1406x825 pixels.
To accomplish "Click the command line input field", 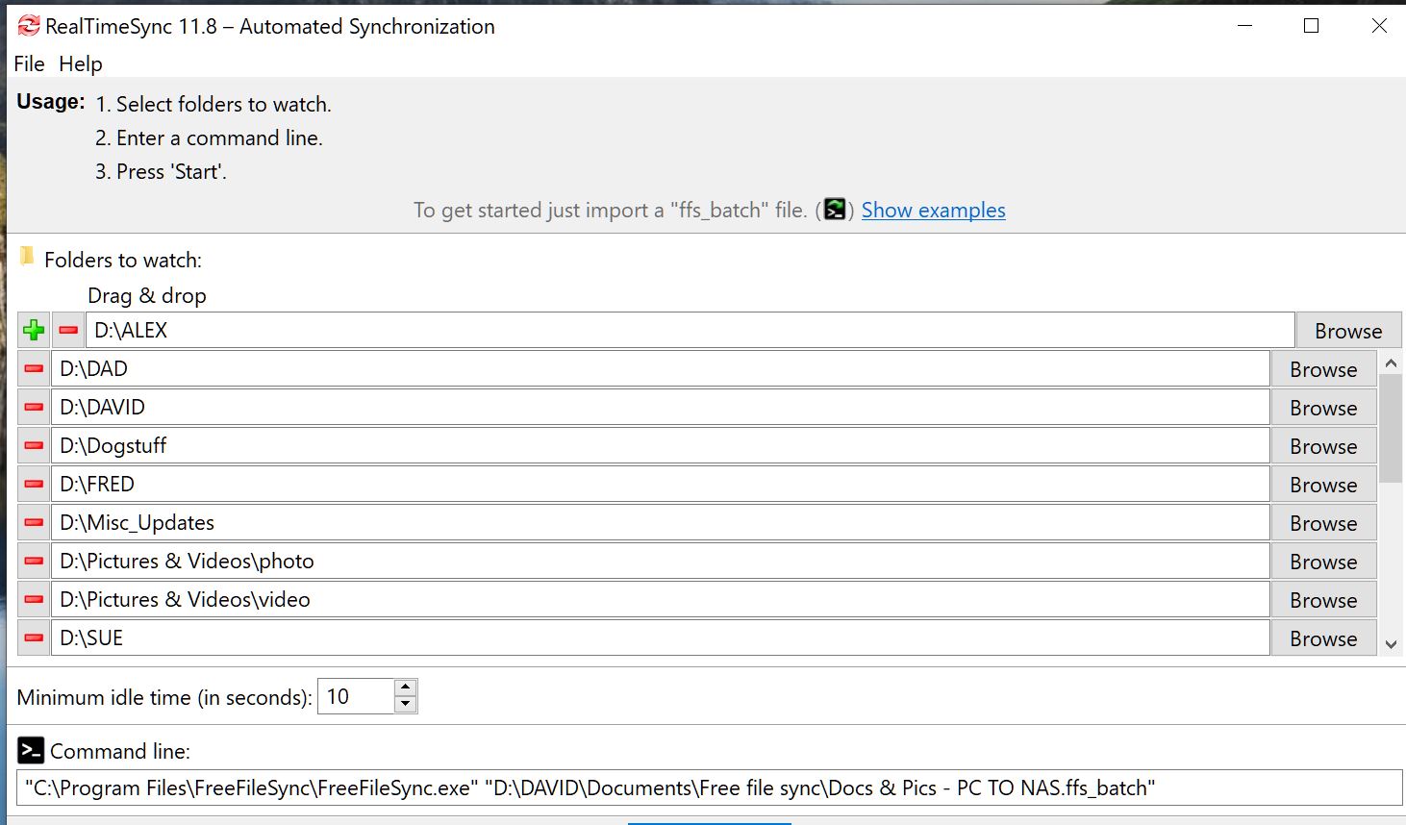I will click(x=710, y=787).
